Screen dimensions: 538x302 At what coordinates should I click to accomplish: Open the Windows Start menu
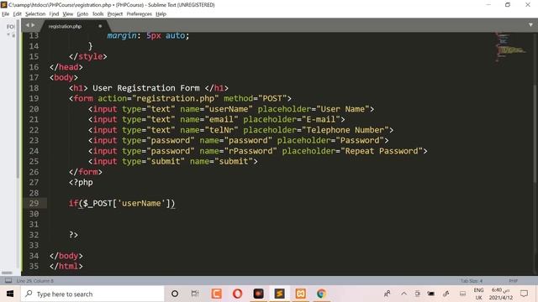[x=10, y=294]
